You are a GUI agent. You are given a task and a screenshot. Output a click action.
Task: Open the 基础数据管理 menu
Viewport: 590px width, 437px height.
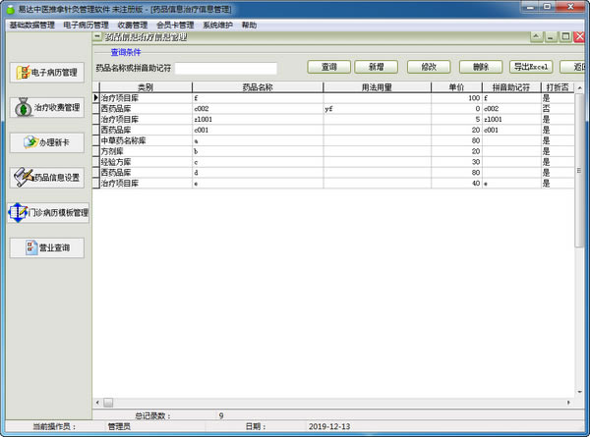pyautogui.click(x=31, y=25)
